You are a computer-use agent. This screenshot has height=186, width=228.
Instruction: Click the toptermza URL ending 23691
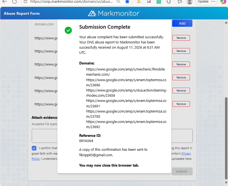[126, 103]
